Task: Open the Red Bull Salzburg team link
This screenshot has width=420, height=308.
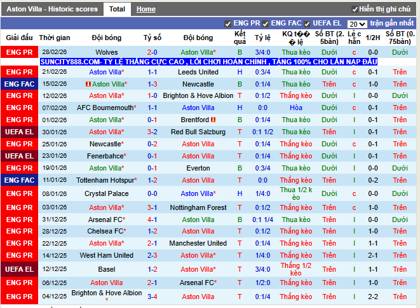Action: 198,132
